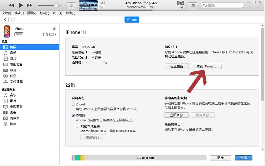This screenshot has height=166, width=265.
Task: Select the 本电脑 backup radio button
Action: tap(73, 115)
